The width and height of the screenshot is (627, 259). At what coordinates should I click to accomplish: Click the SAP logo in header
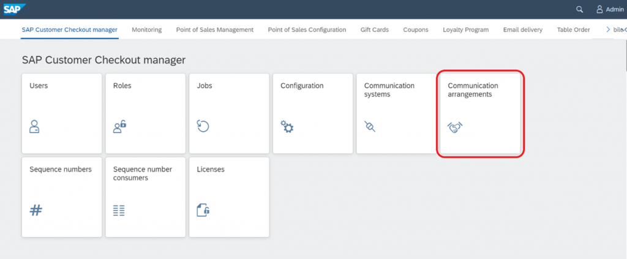15,9
